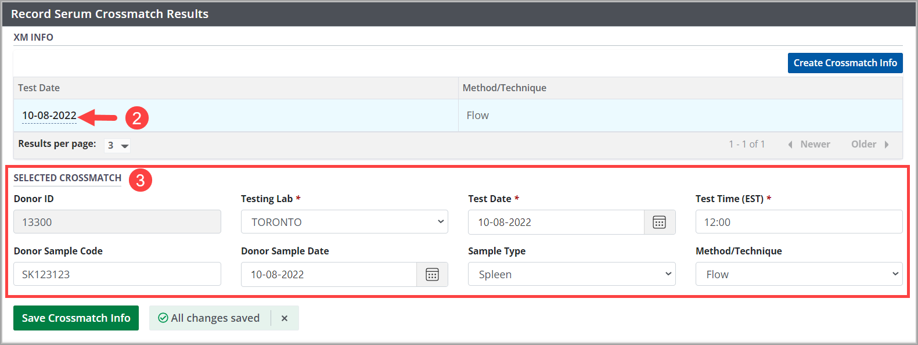Open the Test Date calendar picker
Screen dimensions: 918x345
[x=659, y=222]
